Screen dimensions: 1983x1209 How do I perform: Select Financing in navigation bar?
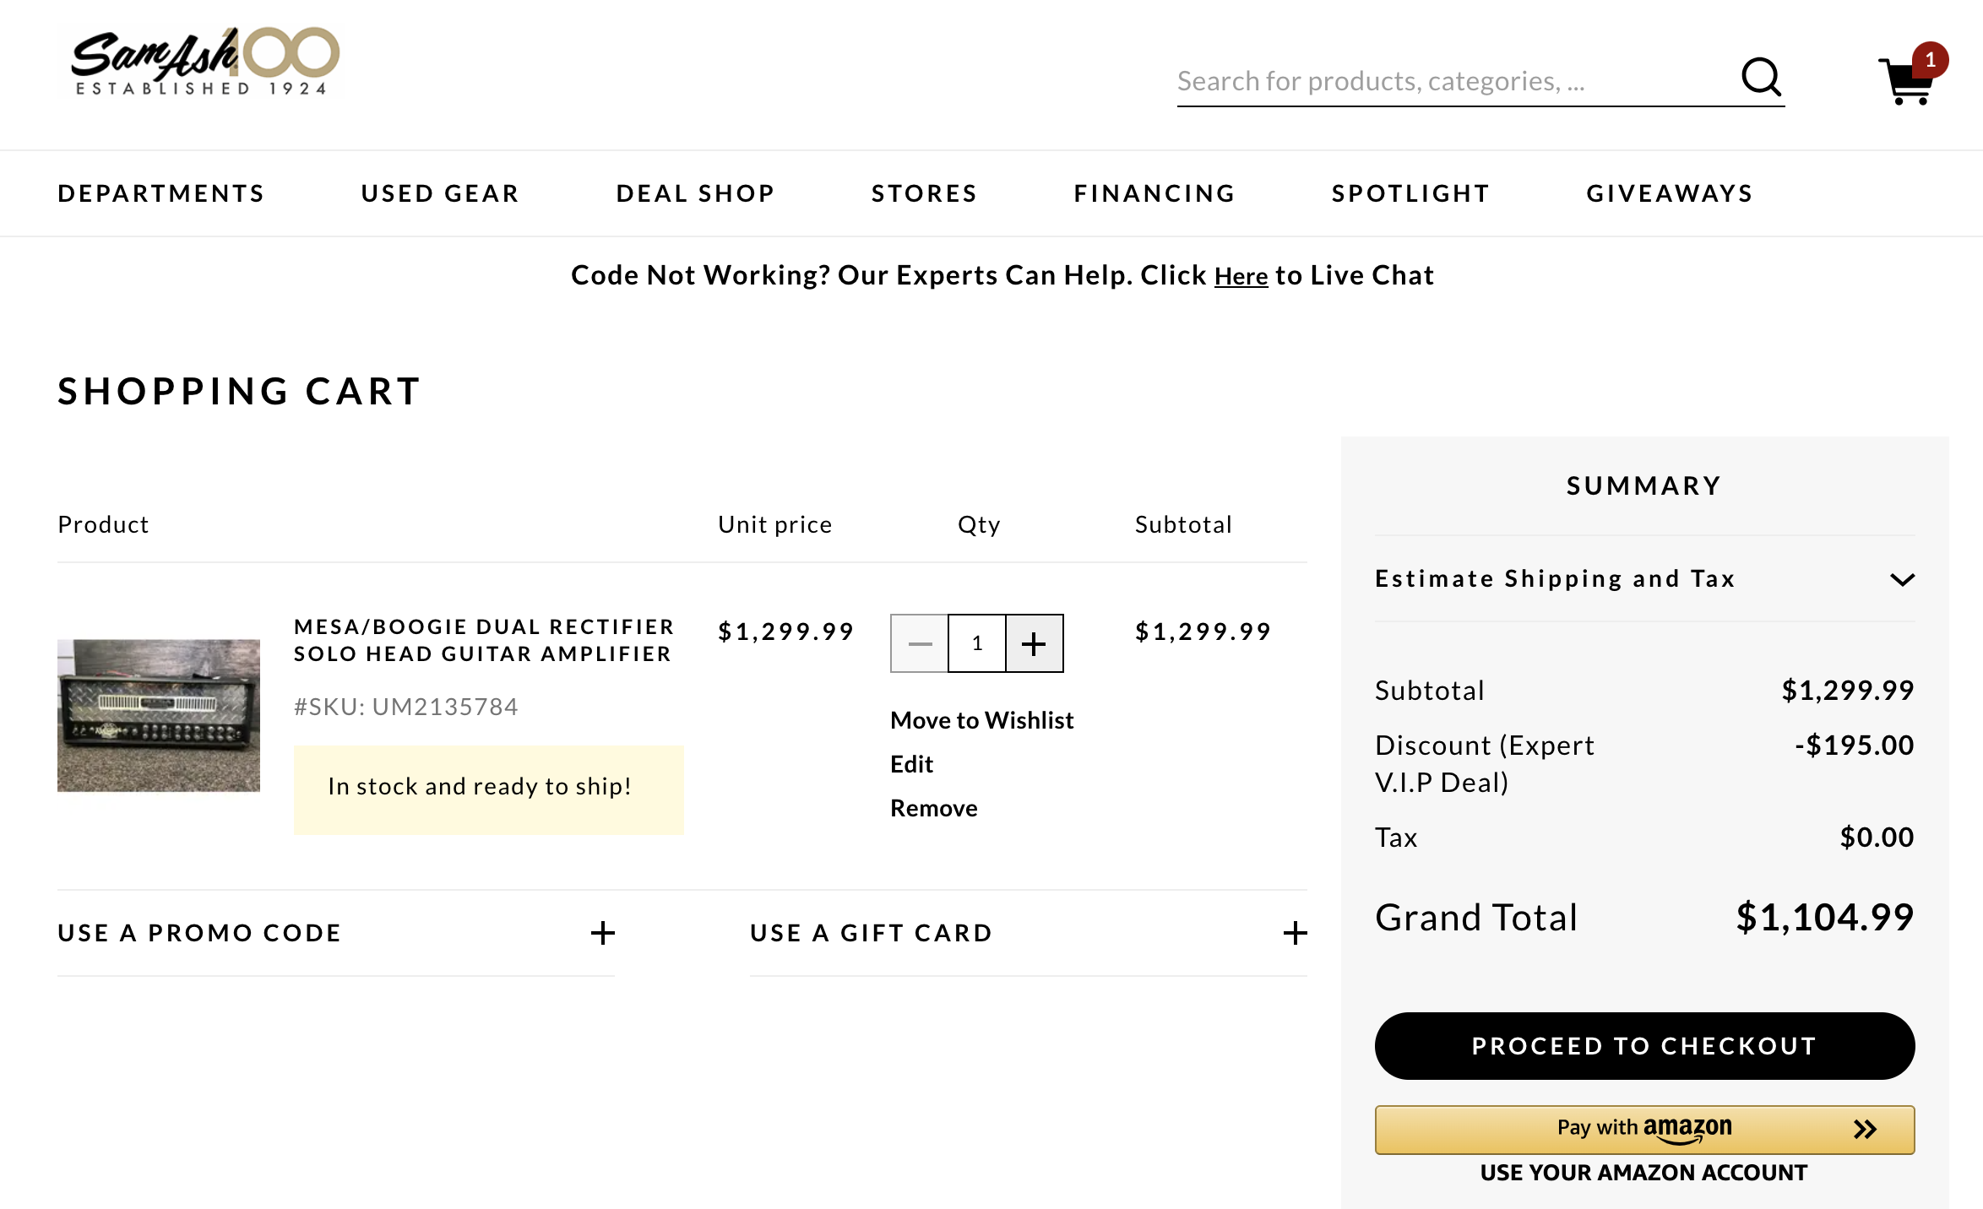(x=1154, y=193)
